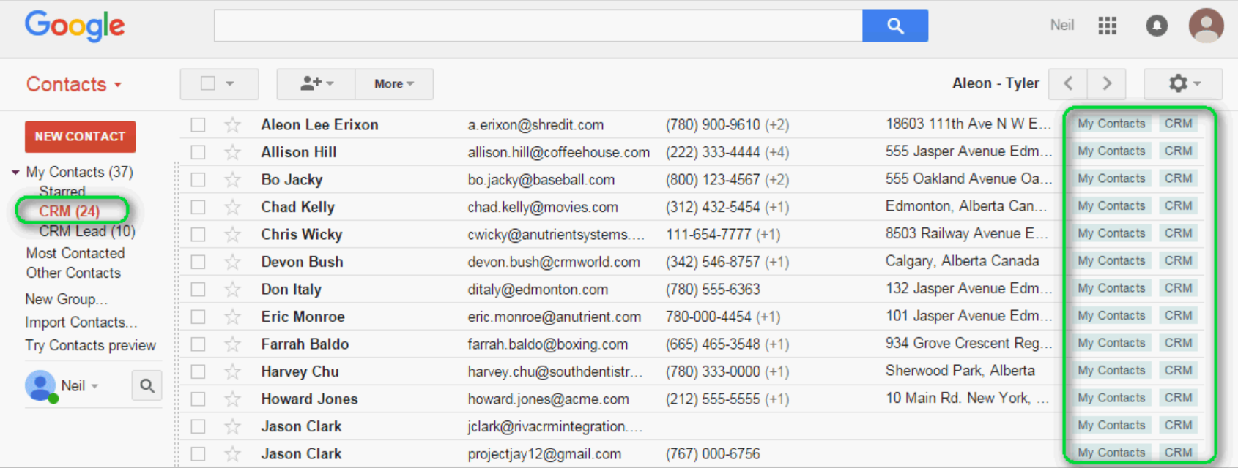The height and width of the screenshot is (468, 1238).
Task: Select the Devon Bush checkbox
Action: [x=198, y=262]
